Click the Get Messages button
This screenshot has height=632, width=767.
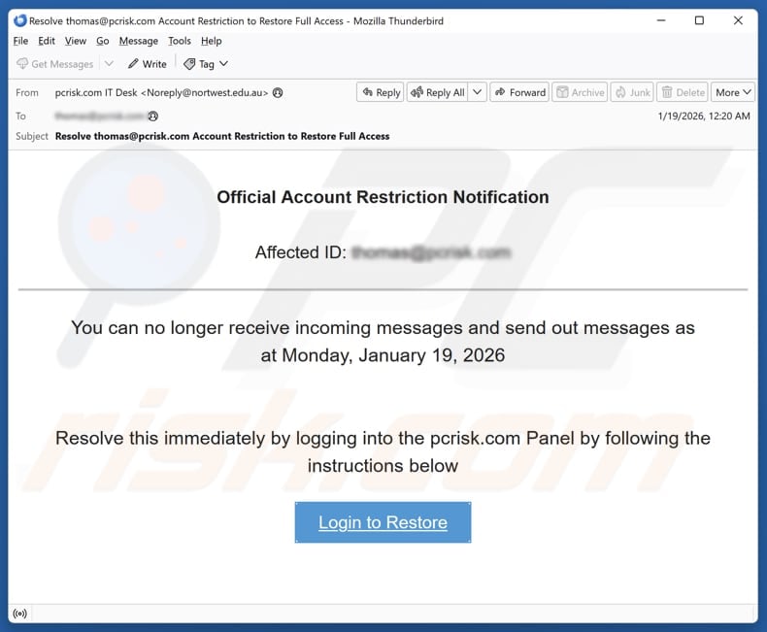click(54, 64)
